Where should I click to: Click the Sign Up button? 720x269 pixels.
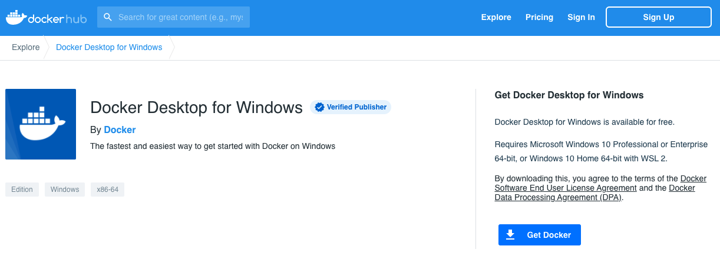click(659, 17)
